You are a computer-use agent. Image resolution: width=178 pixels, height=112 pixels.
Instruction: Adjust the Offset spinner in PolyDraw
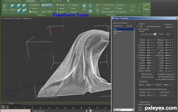point(53,12)
